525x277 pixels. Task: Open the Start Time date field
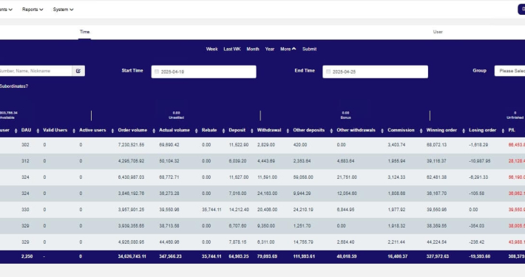(203, 72)
